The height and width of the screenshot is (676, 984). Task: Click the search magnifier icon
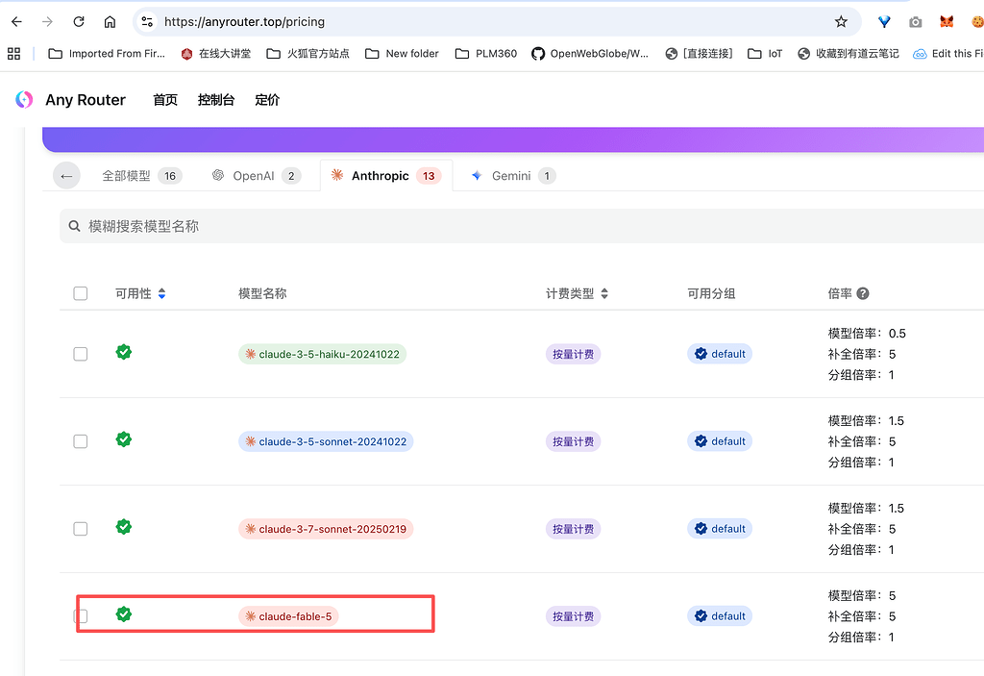click(74, 226)
